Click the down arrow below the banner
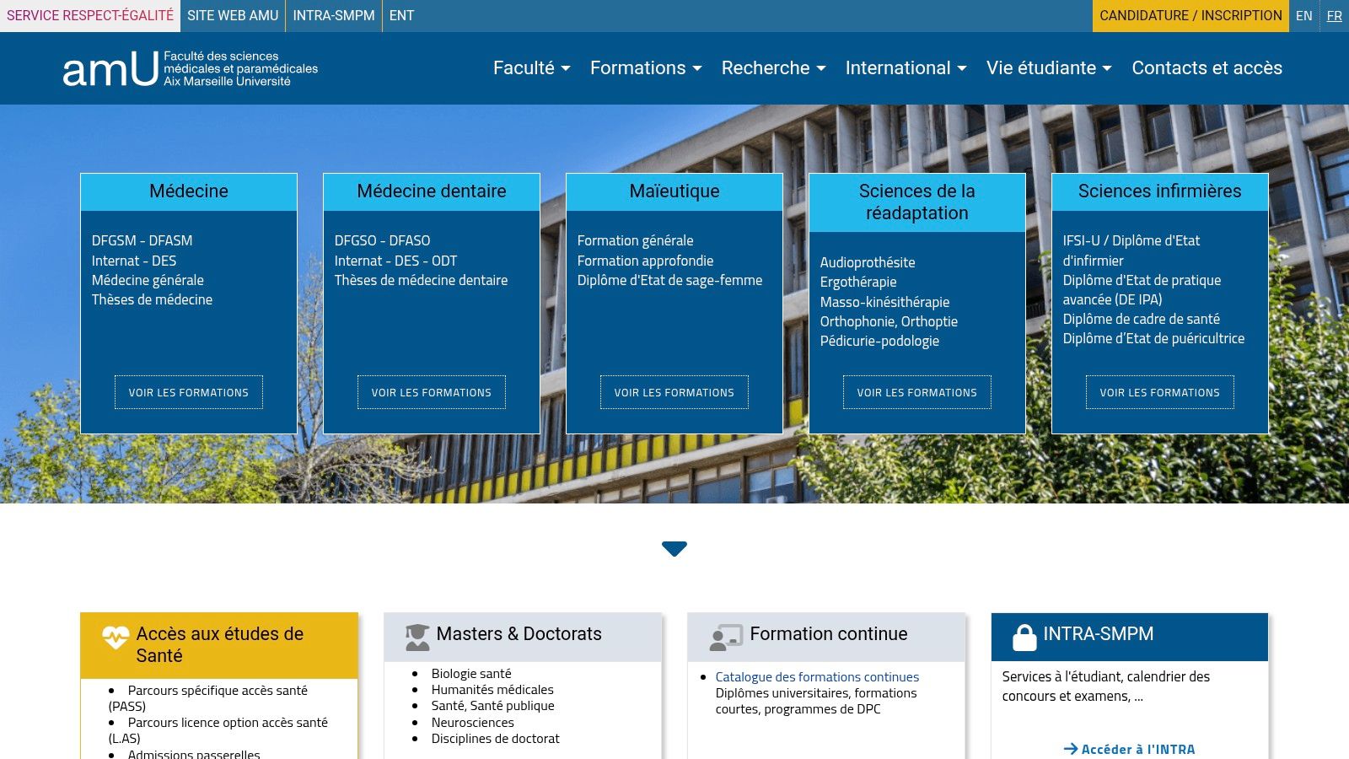The height and width of the screenshot is (759, 1349). click(674, 549)
